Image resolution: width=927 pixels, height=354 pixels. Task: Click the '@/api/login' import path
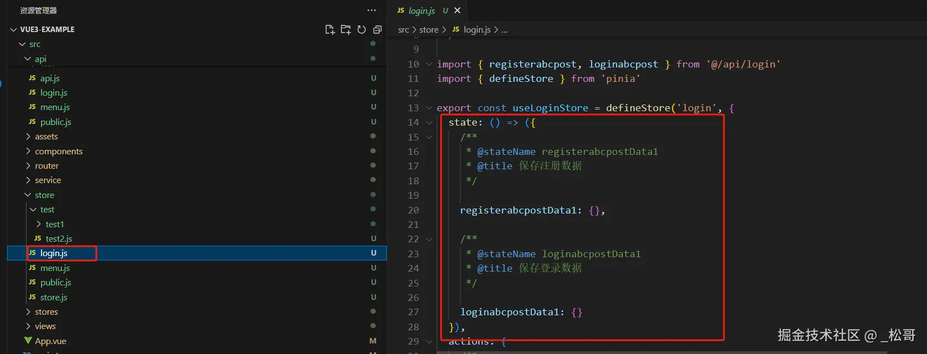743,64
